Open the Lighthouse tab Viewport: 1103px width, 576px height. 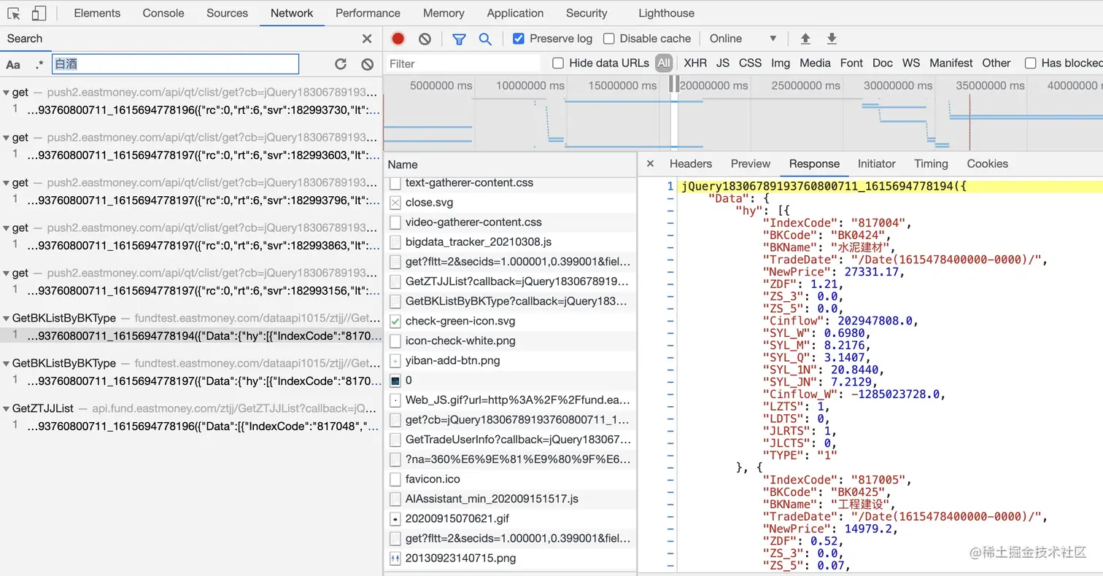(x=666, y=13)
